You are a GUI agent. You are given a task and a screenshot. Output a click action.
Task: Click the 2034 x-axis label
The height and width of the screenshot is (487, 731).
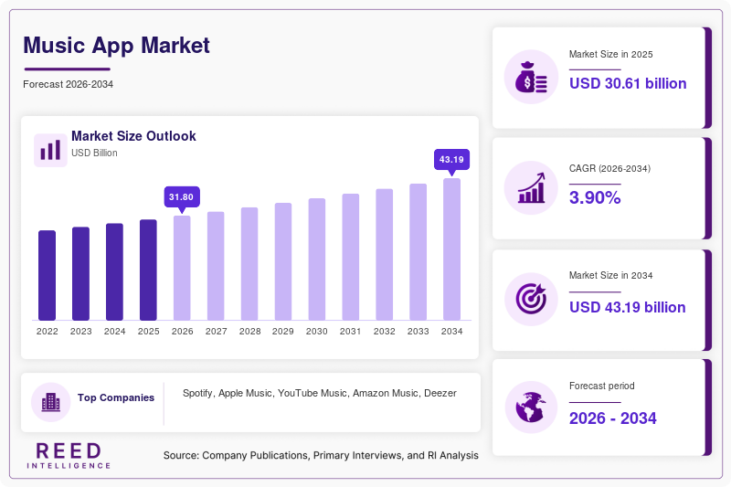point(451,332)
